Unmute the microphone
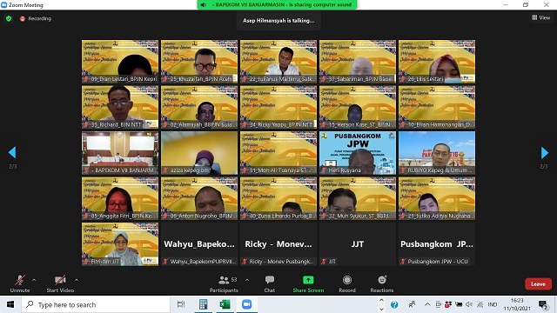The height and width of the screenshot is (313, 557). click(20, 284)
